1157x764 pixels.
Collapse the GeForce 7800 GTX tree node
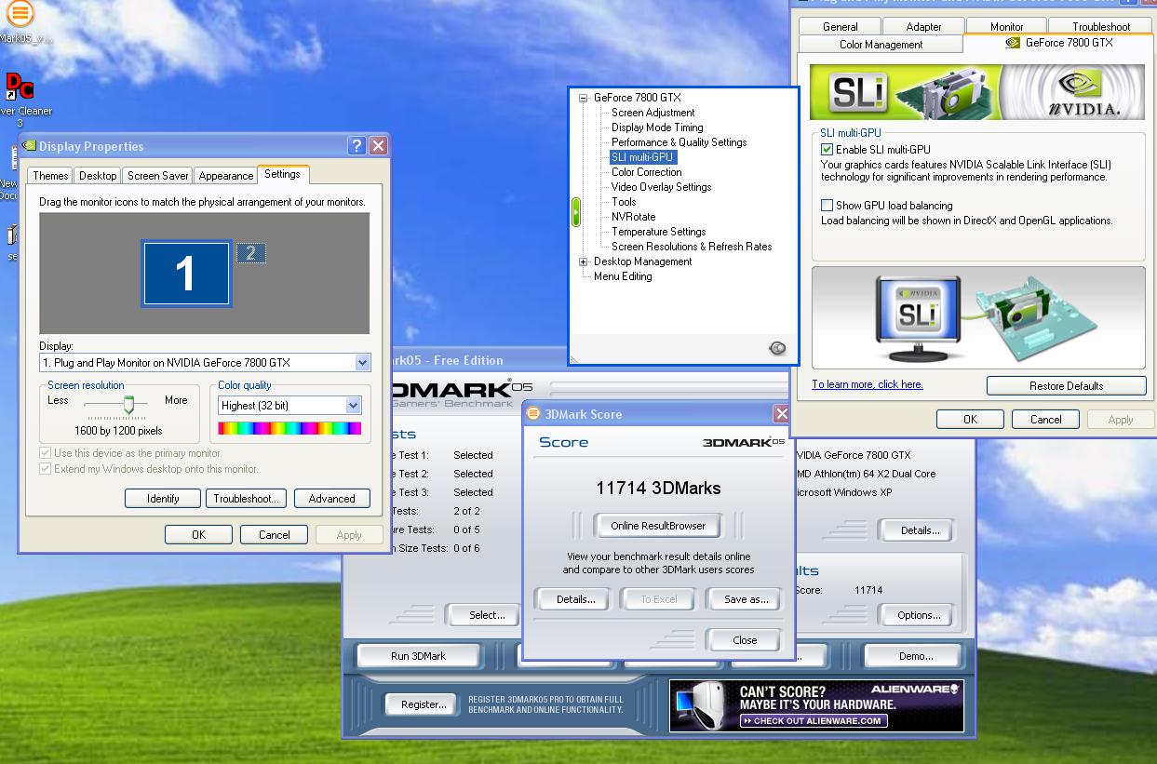point(584,98)
